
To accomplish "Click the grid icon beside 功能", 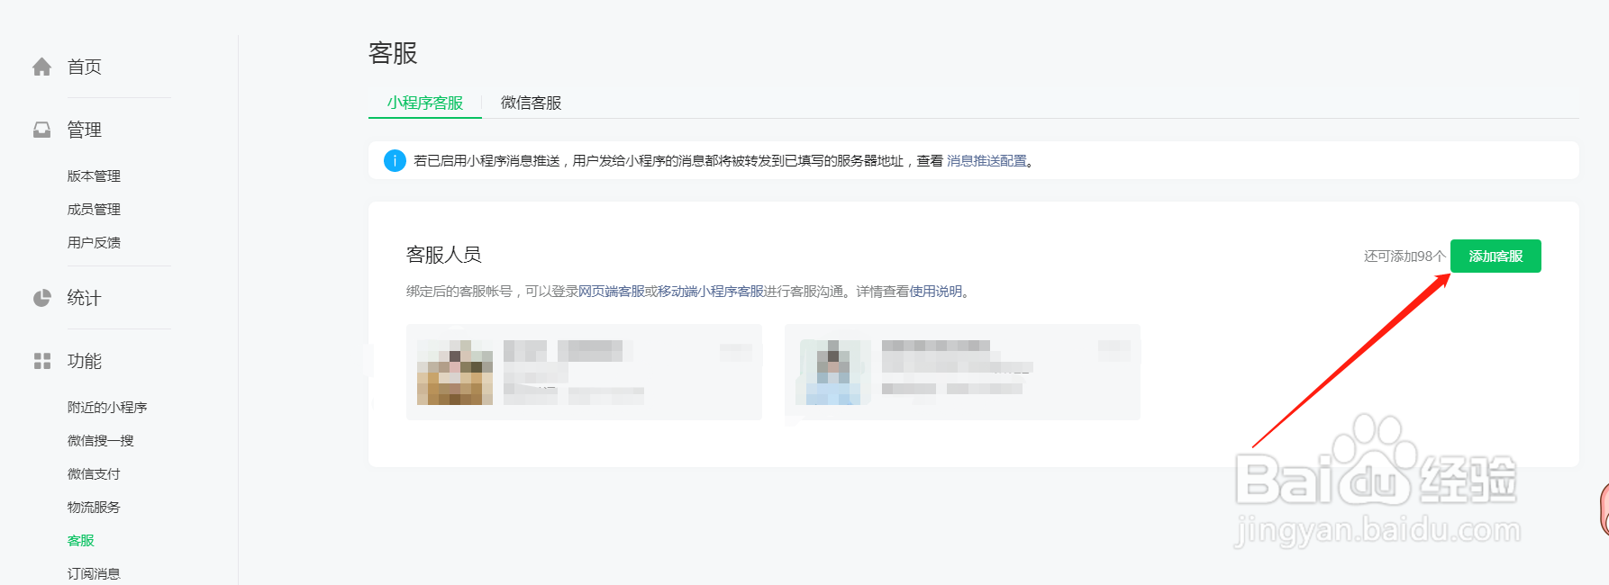I will (42, 361).
